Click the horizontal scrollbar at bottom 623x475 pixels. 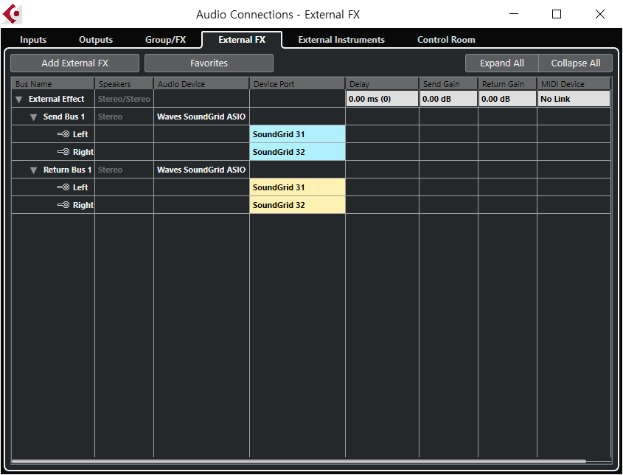tap(299, 462)
